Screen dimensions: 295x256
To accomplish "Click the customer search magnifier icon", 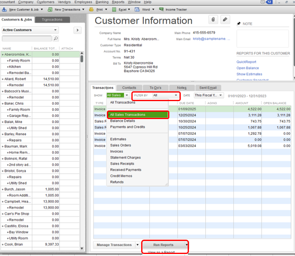I will point(56,39).
